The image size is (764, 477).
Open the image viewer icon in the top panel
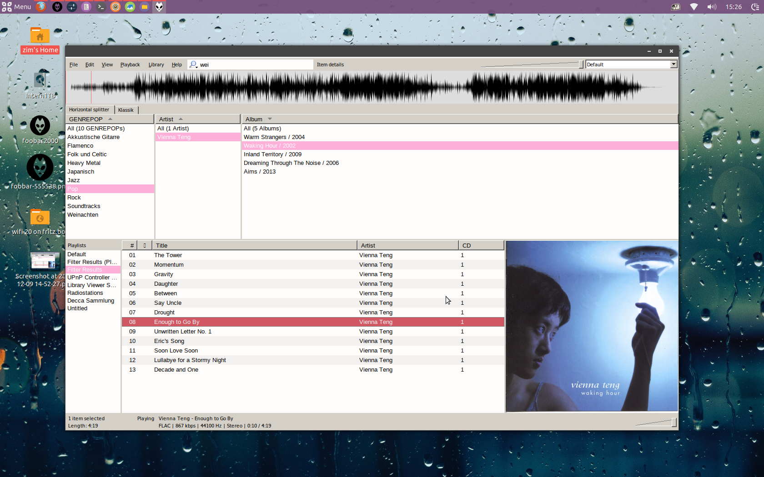click(x=130, y=7)
